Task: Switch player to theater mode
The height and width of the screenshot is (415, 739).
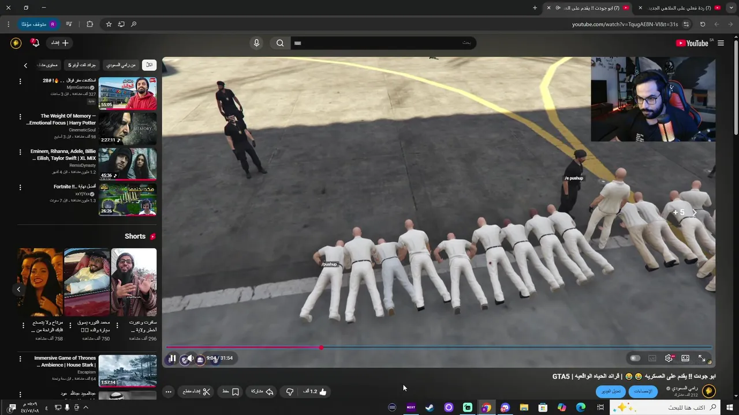Action: pyautogui.click(x=685, y=359)
